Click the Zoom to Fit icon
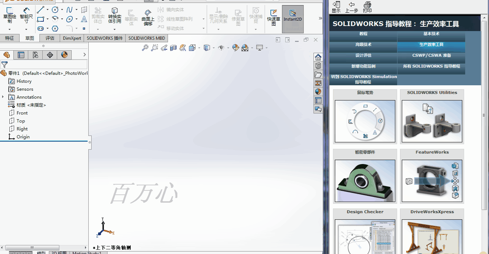Image resolution: width=489 pixels, height=254 pixels. coord(145,47)
